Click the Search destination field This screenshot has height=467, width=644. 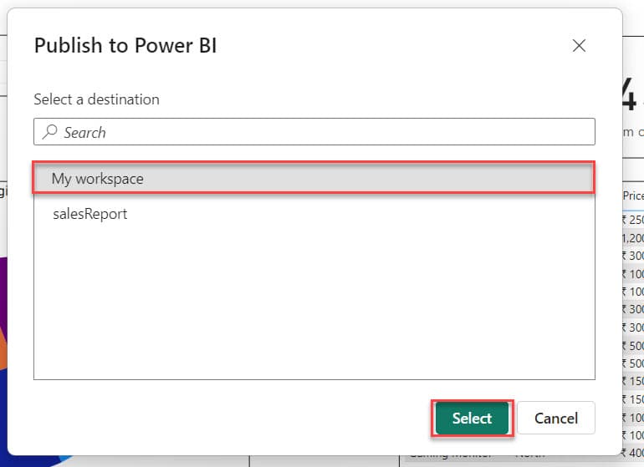pos(314,132)
